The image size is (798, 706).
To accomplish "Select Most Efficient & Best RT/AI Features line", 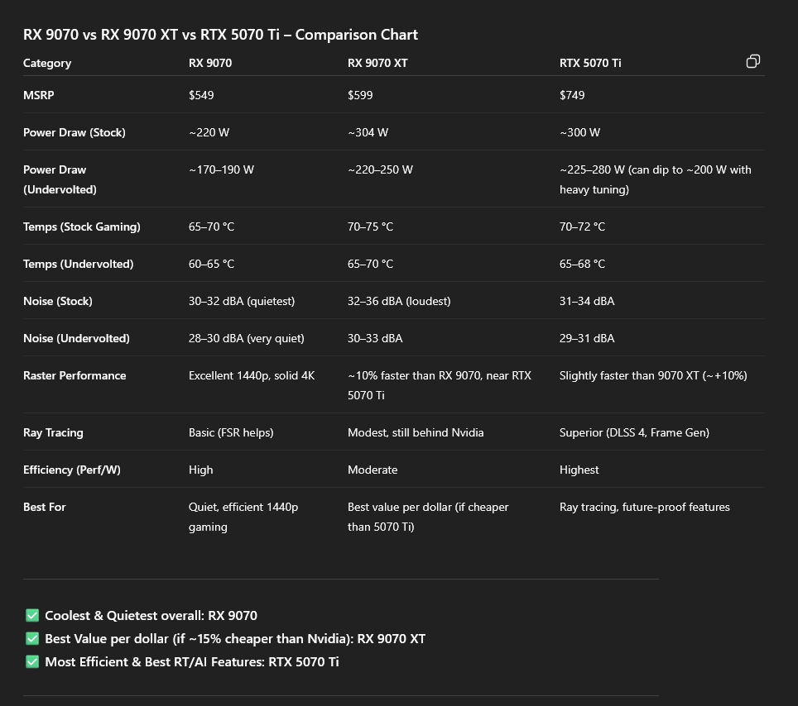I will click(192, 662).
